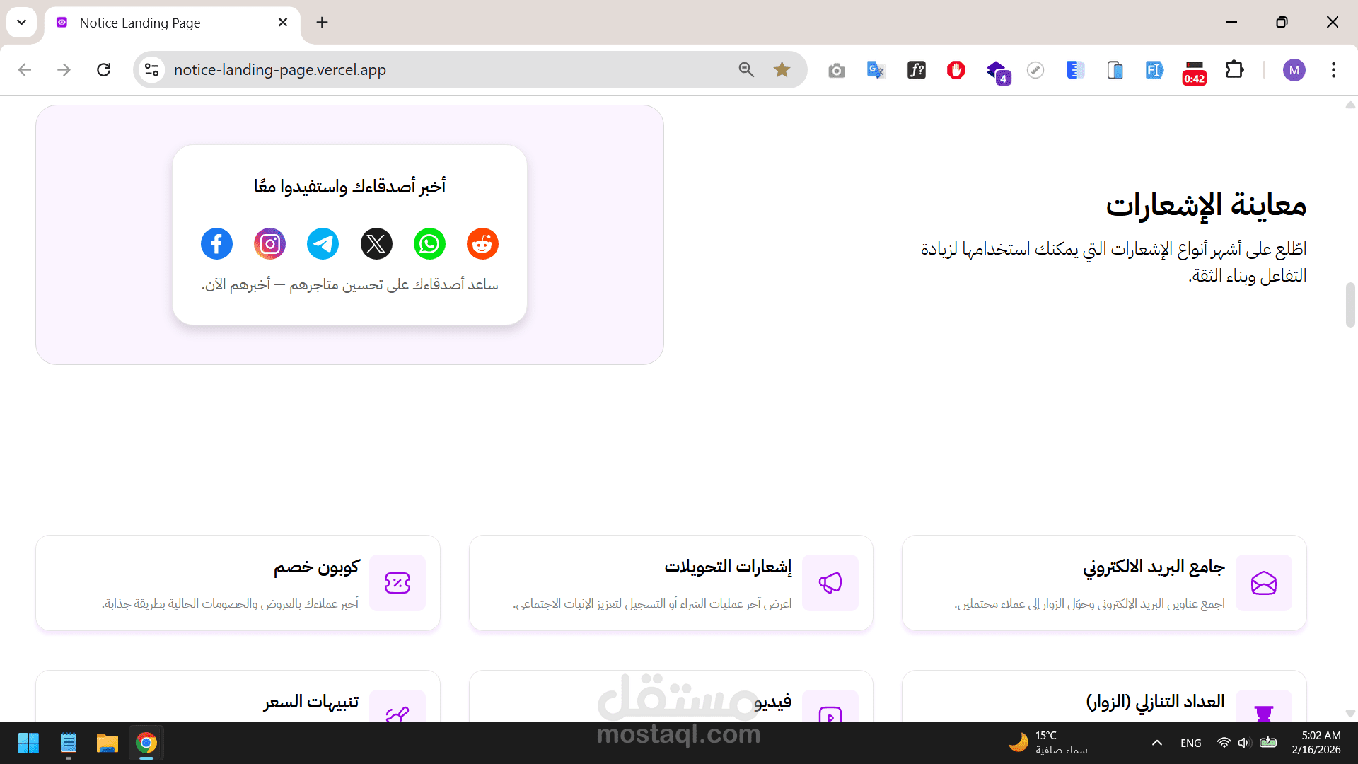Open the coupon discount card title
The width and height of the screenshot is (1358, 764).
pyautogui.click(x=316, y=567)
